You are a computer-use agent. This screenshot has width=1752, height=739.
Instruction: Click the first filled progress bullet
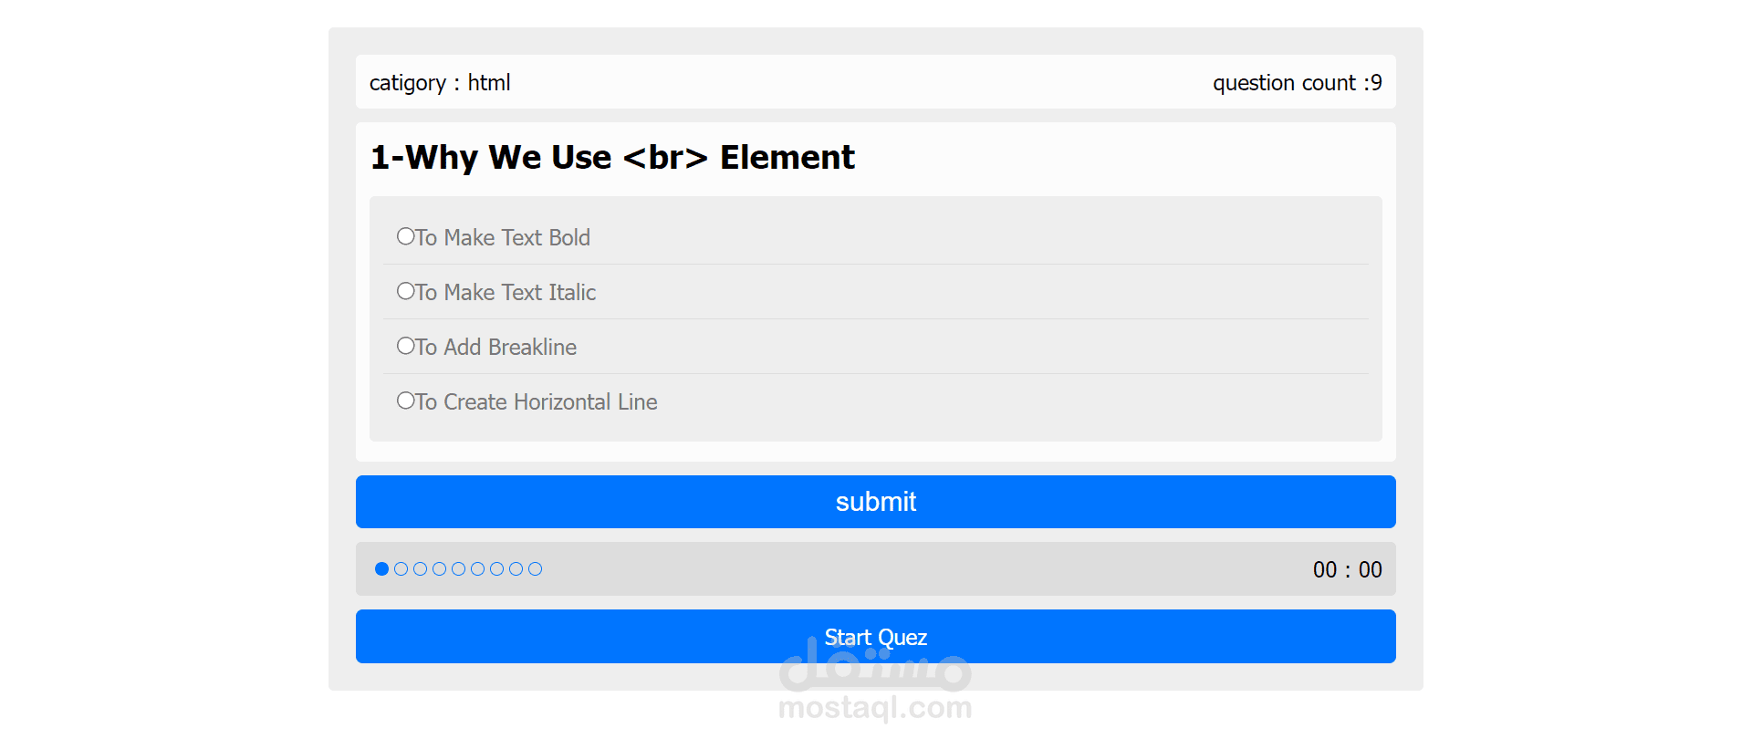click(x=381, y=569)
